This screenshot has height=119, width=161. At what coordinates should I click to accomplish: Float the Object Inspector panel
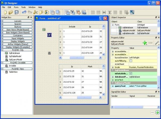tap(156, 17)
